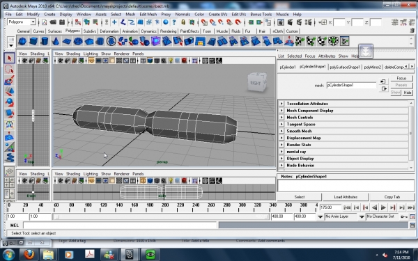Open Firefox from the Windows taskbar

click(29, 255)
